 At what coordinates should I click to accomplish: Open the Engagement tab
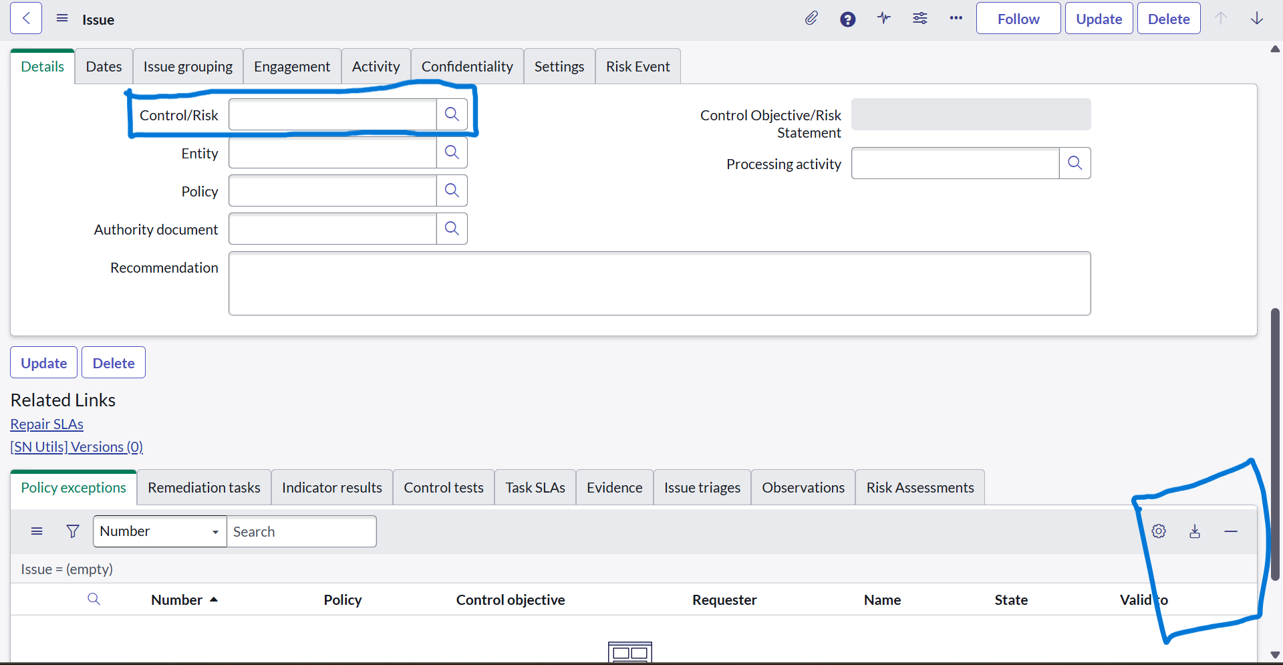(x=292, y=66)
